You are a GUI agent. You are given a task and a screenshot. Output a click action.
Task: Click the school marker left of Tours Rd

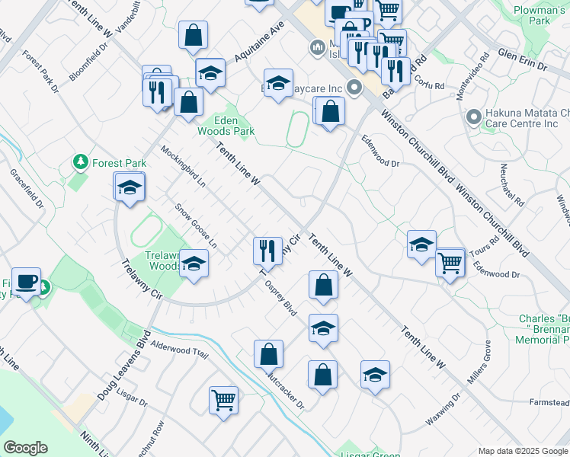(421, 244)
